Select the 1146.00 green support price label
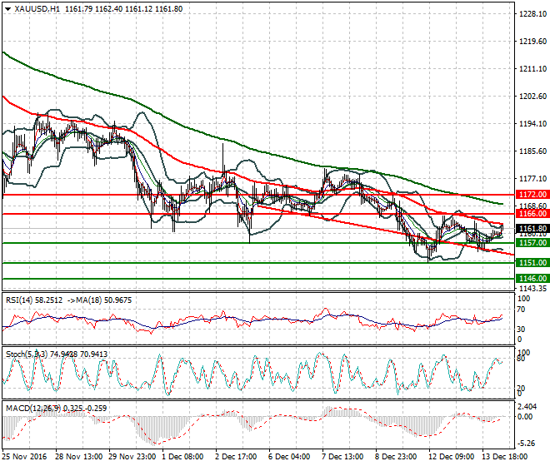 (532, 279)
